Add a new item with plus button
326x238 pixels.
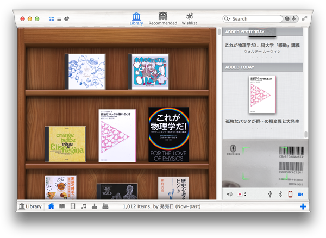click(303, 206)
